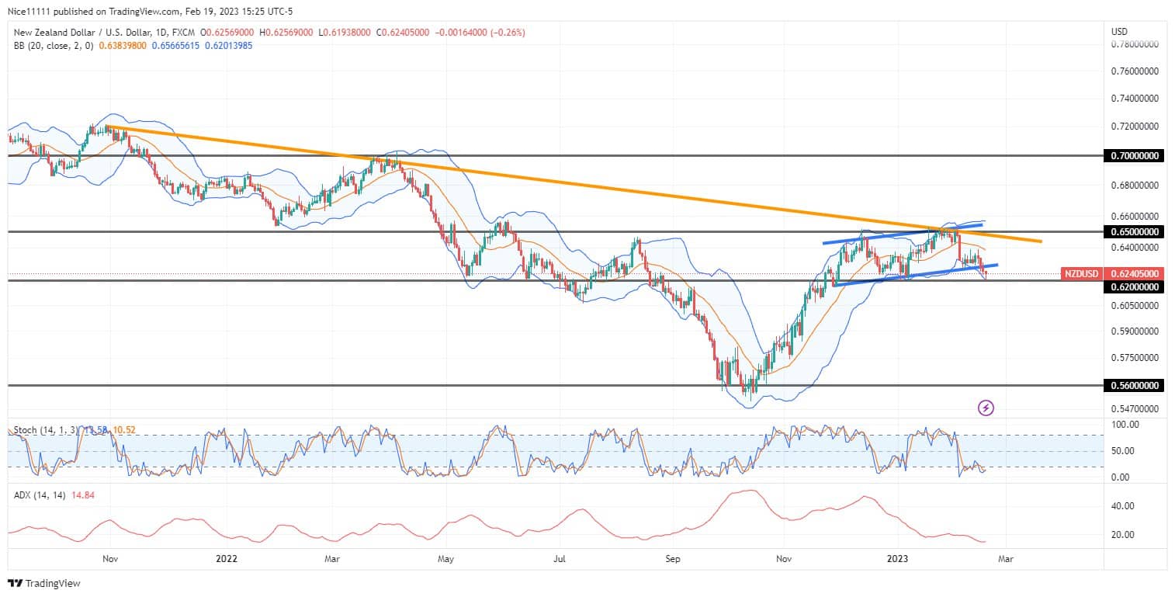Click the purple lightning event marker icon
Image resolution: width=1175 pixels, height=597 pixels.
(x=986, y=408)
